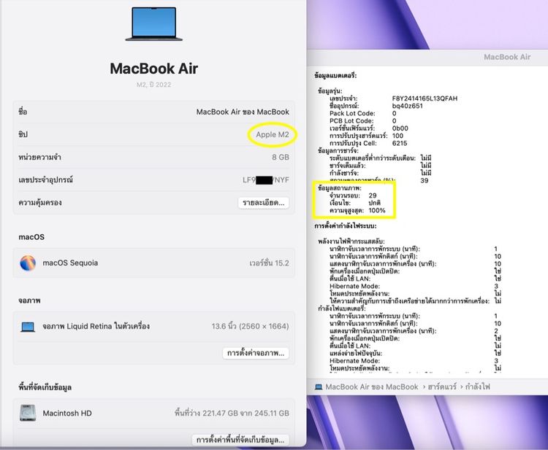Click firmware version value '0b00'

point(400,128)
